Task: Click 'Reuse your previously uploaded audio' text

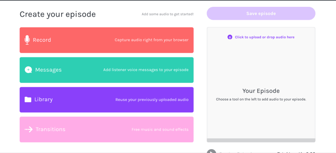Action: click(152, 100)
